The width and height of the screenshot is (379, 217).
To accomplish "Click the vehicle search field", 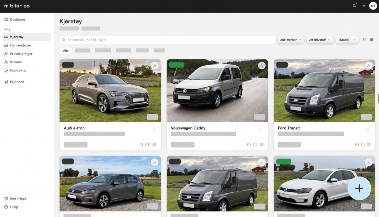I will (x=167, y=40).
